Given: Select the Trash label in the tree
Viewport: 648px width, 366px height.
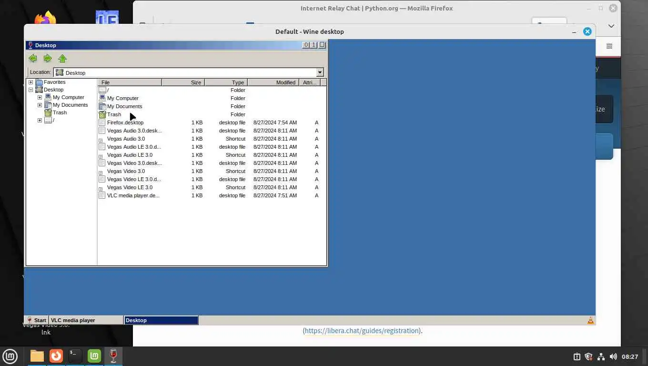Looking at the screenshot, I should click(60, 112).
